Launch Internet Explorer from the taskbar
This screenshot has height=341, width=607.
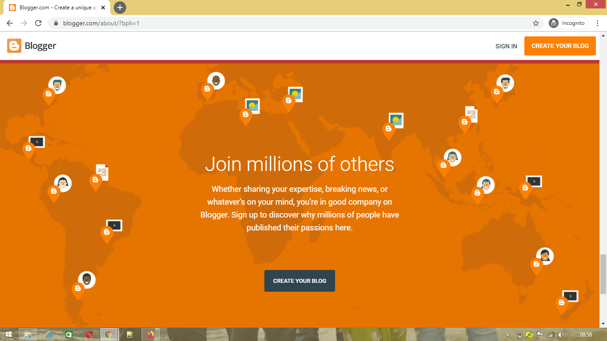coord(48,334)
